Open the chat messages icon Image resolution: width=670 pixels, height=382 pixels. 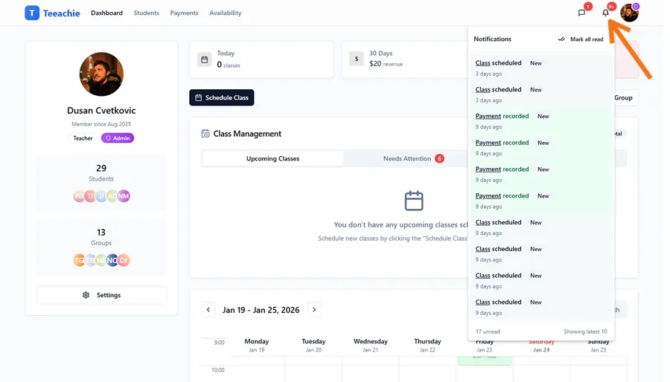point(582,13)
